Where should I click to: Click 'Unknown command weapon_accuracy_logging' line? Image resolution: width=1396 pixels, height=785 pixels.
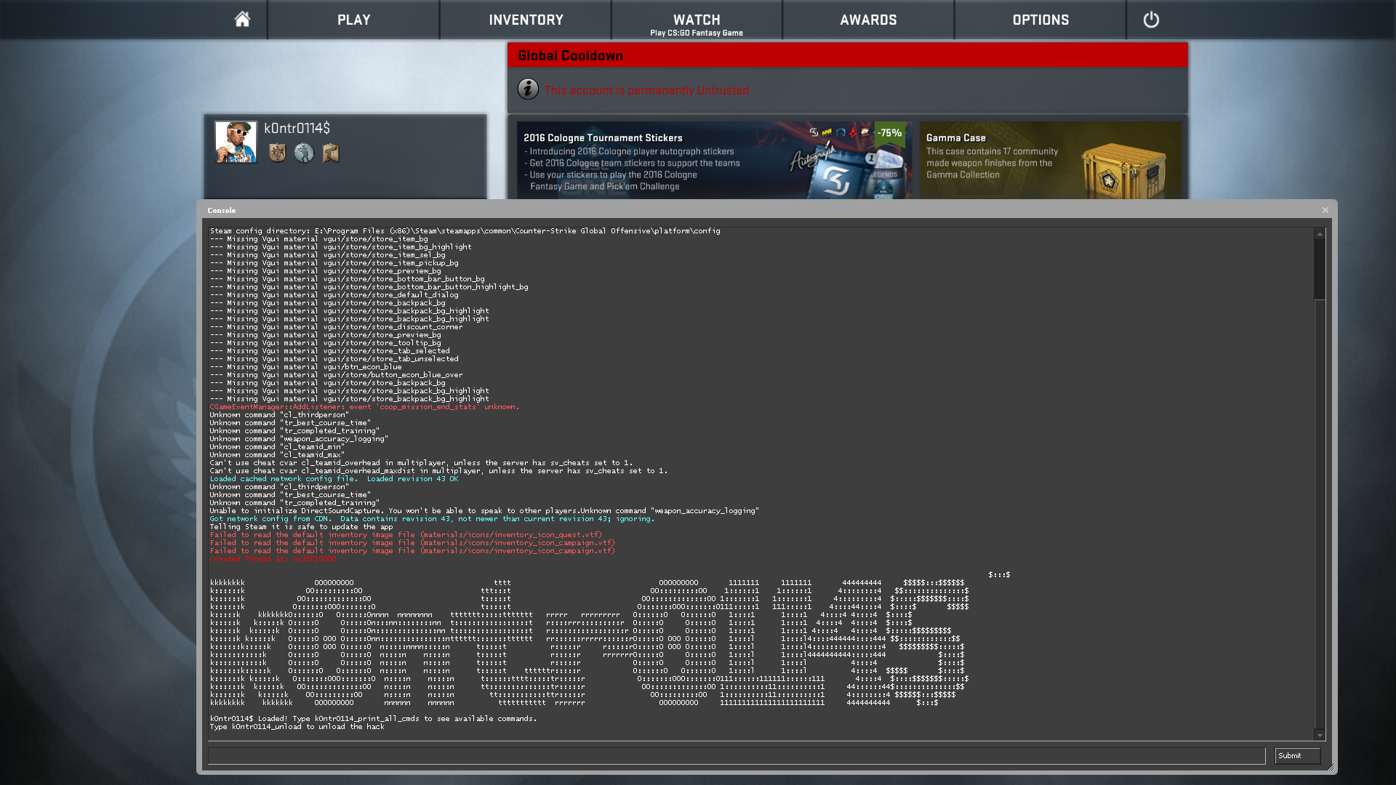tap(299, 439)
